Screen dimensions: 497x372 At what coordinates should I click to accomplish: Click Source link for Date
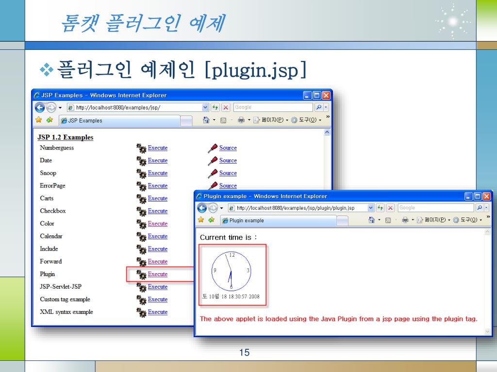(228, 160)
